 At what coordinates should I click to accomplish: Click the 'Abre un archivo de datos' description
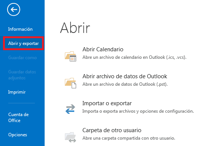125,84
